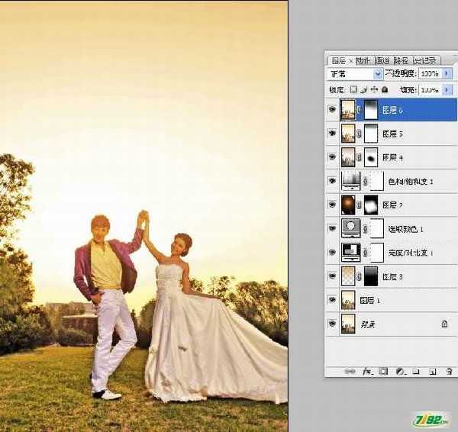Screen dimensions: 458x432
Task: Select the layer mask of 图层 4
Action: tap(371, 157)
